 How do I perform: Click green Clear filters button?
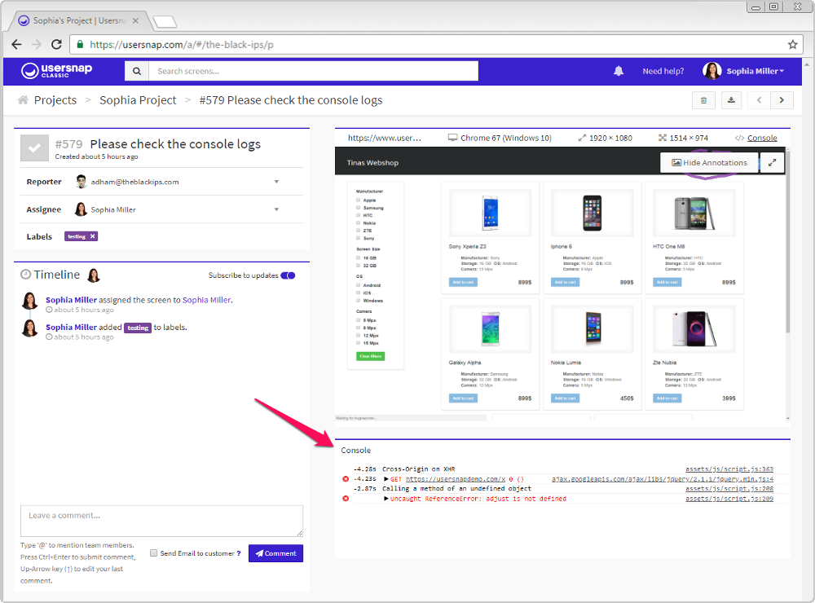(371, 356)
